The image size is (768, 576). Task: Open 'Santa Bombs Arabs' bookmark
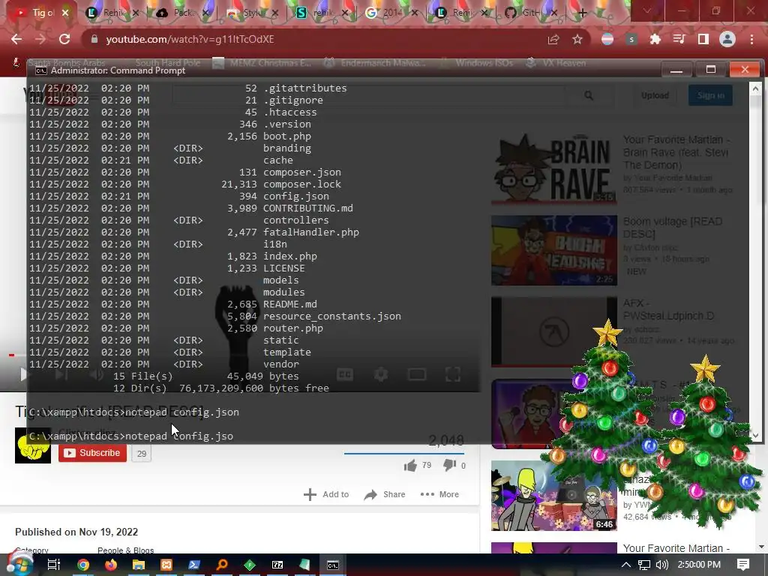tap(61, 63)
